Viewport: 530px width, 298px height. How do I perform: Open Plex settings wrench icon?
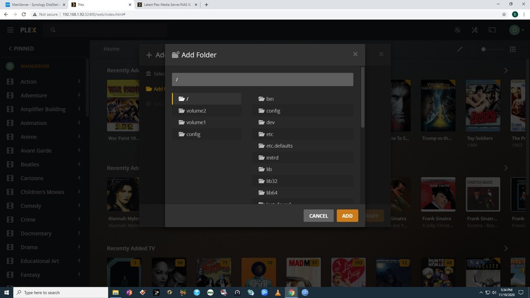click(474, 30)
